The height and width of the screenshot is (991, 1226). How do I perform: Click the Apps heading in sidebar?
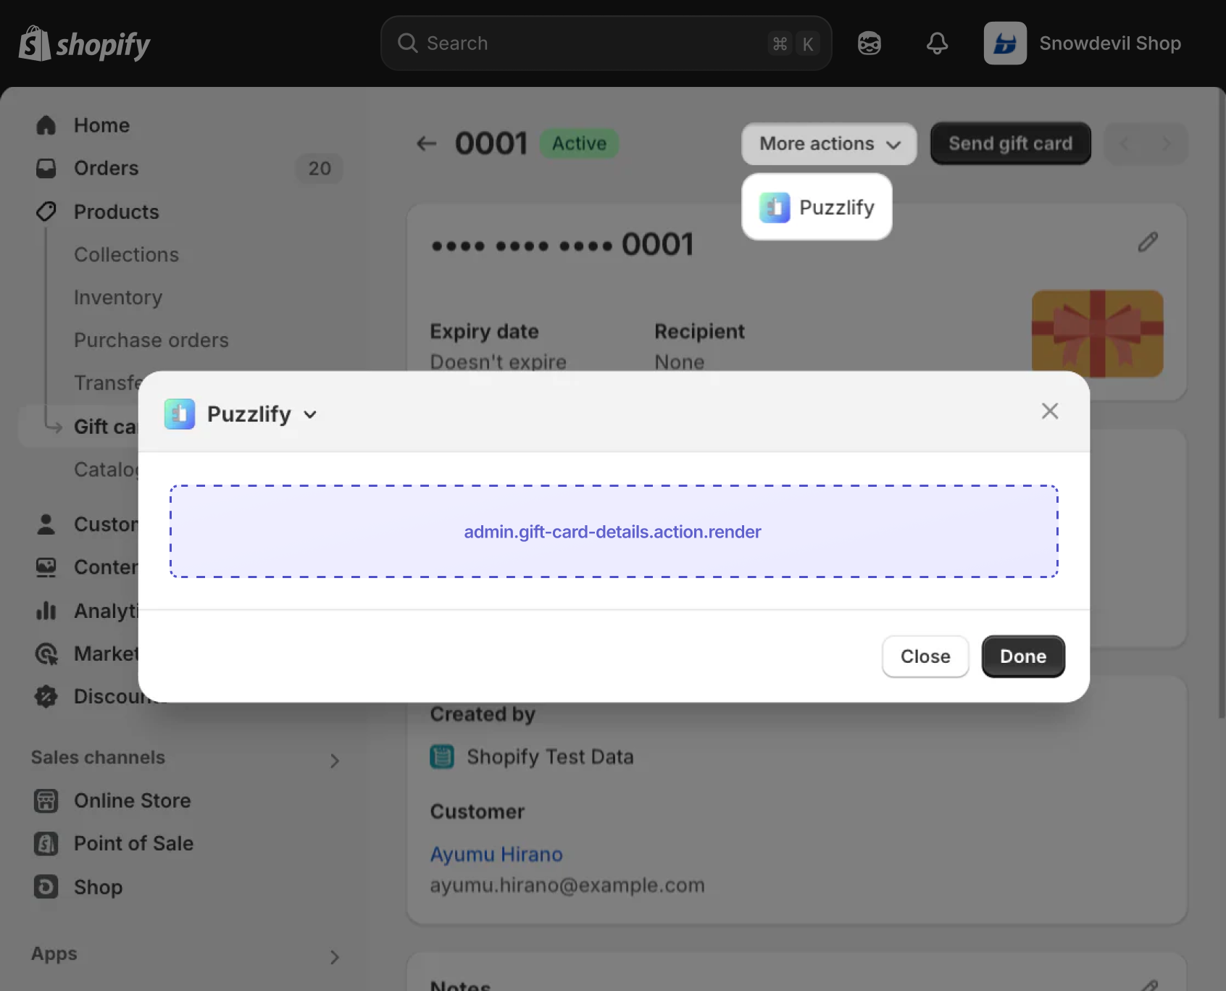54,954
